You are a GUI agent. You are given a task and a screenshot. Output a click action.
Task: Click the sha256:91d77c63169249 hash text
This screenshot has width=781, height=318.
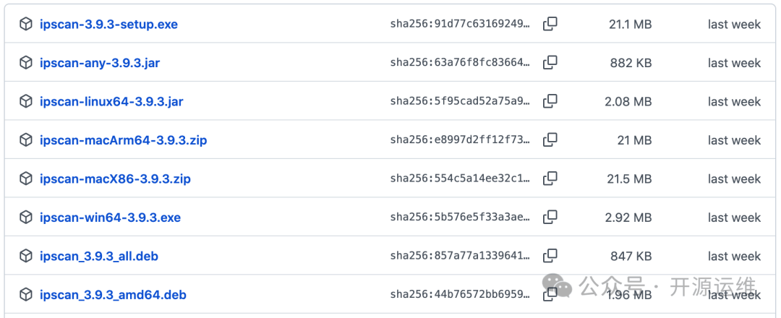coord(460,25)
